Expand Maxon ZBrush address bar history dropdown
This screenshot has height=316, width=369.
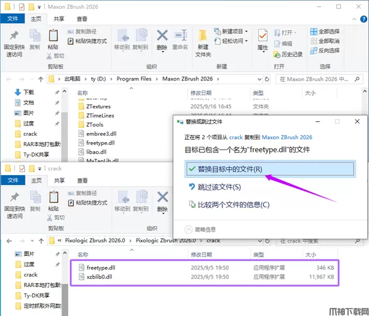[260, 79]
